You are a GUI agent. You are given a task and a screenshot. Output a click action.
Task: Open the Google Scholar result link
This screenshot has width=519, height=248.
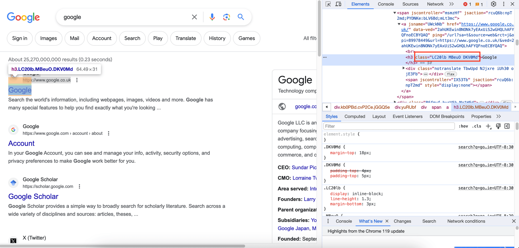click(x=33, y=197)
